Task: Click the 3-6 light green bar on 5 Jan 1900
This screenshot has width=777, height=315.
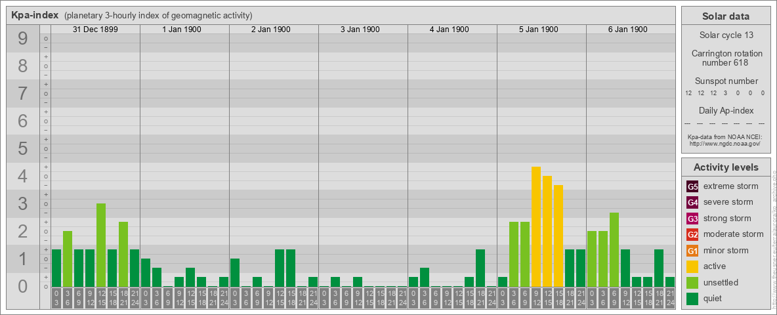Action: point(514,254)
